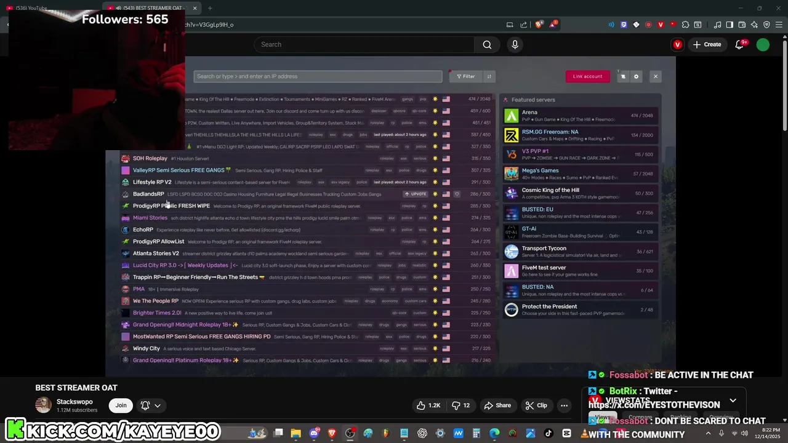
Task: Open the Brave wallet icon
Action: [742, 25]
